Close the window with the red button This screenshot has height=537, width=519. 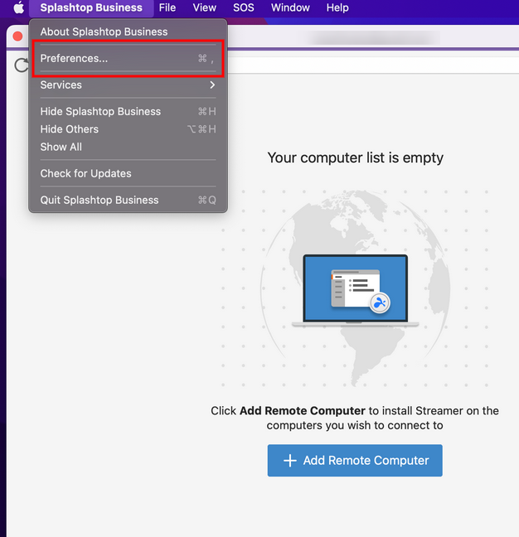(17, 36)
